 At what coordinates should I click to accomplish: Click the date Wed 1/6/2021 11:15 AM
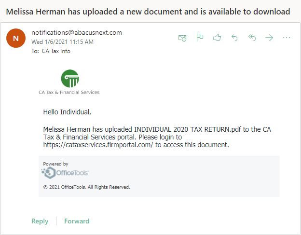pos(62,42)
